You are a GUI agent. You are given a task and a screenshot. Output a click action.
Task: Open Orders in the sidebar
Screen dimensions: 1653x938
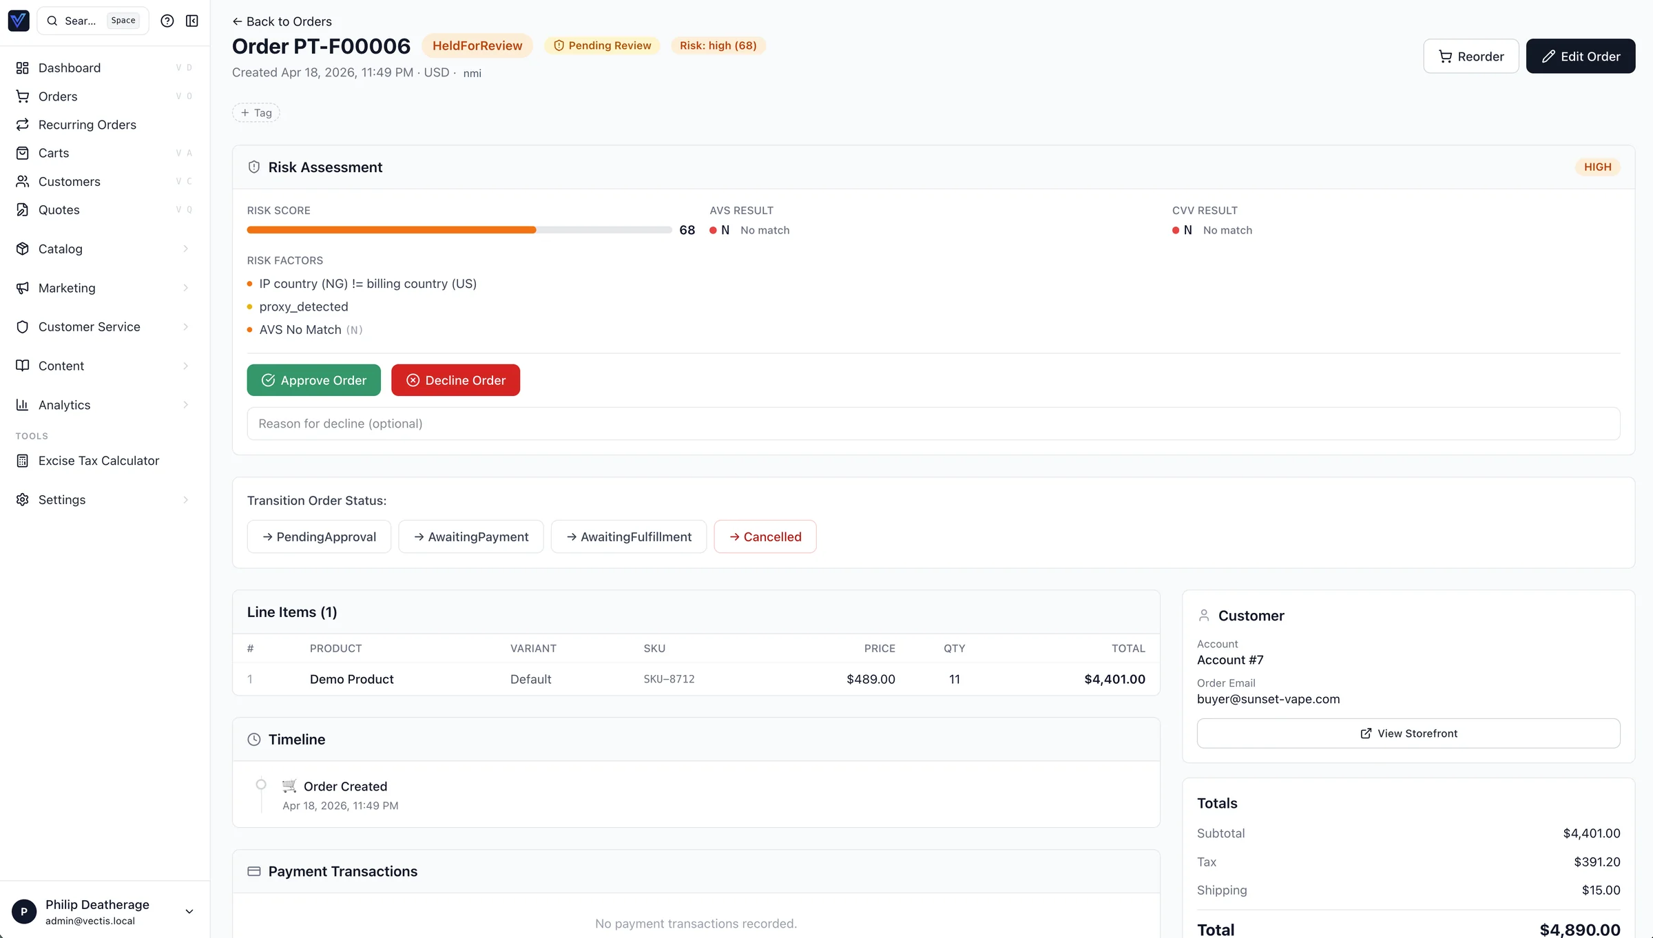58,96
